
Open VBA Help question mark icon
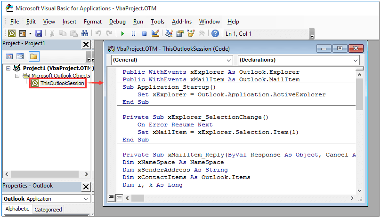[x=215, y=33]
